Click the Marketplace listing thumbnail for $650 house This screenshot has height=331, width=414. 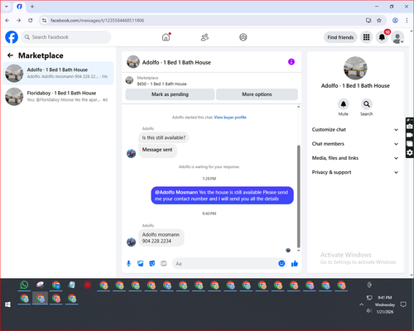pyautogui.click(x=129, y=80)
